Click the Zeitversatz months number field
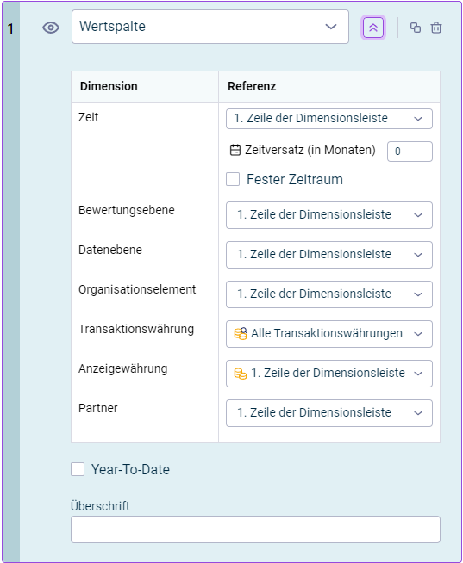463x563 pixels. click(x=410, y=152)
